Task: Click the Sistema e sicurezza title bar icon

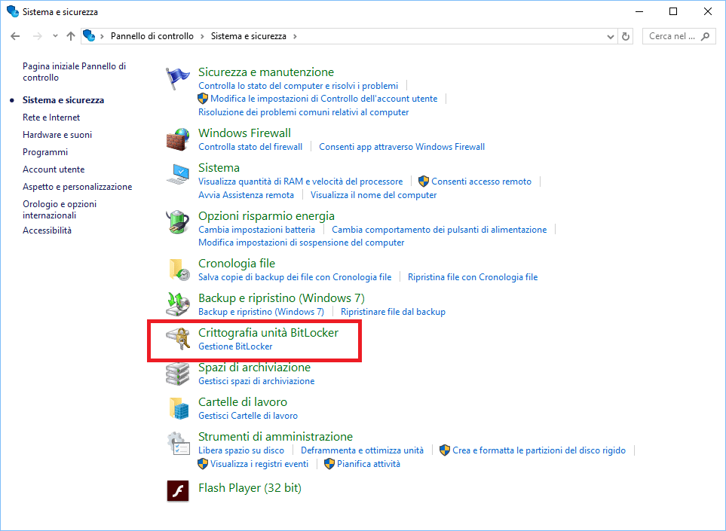Action: [x=13, y=11]
